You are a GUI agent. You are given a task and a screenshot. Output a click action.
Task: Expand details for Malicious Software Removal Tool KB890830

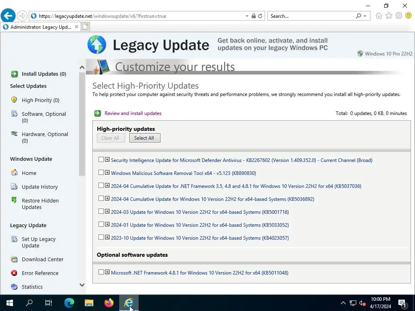tap(107, 173)
